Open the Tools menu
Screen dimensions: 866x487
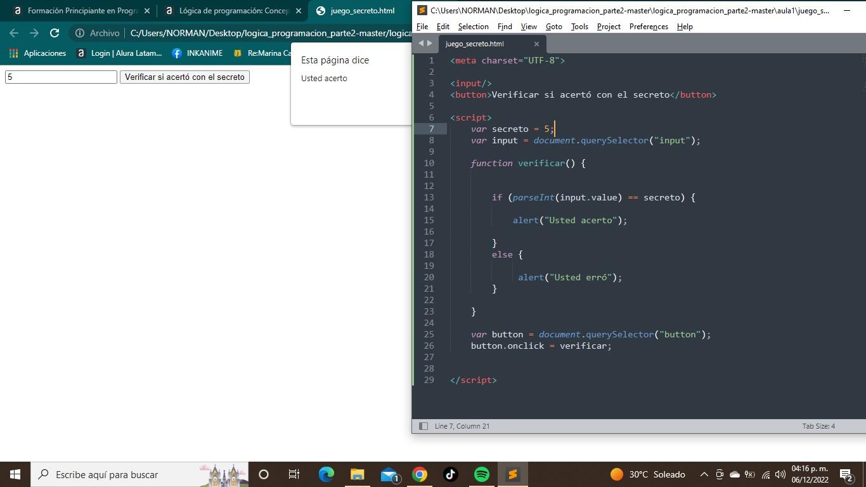click(x=579, y=27)
